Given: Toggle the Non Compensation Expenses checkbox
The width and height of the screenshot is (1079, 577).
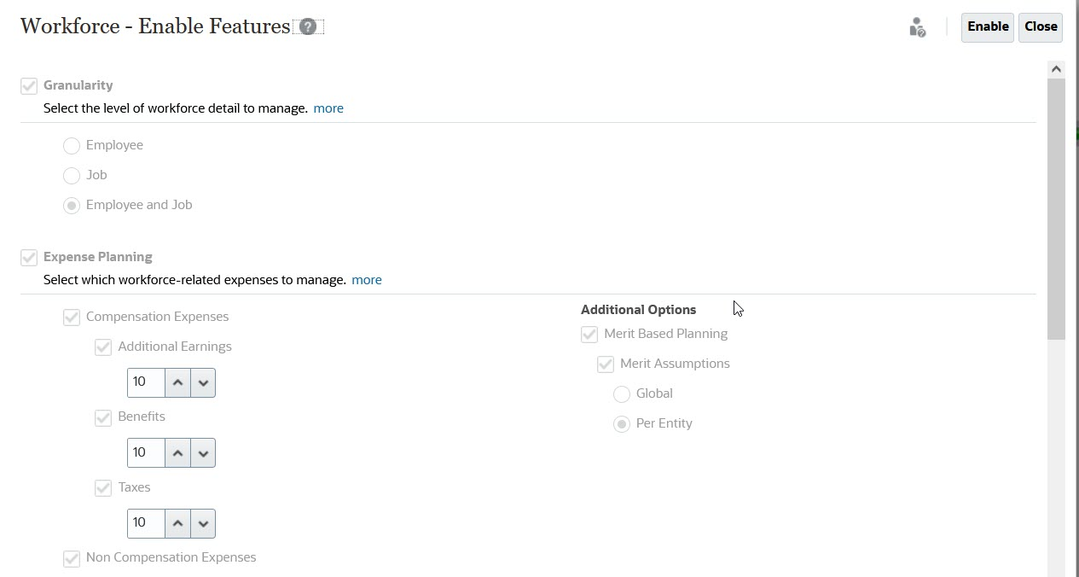Looking at the screenshot, I should (72, 558).
